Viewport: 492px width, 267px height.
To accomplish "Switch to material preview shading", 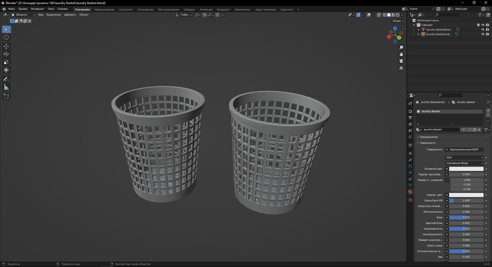I will [393, 15].
